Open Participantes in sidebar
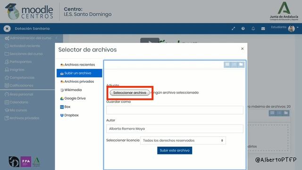 click(18, 62)
